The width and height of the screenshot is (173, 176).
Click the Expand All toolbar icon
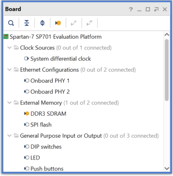(42, 23)
